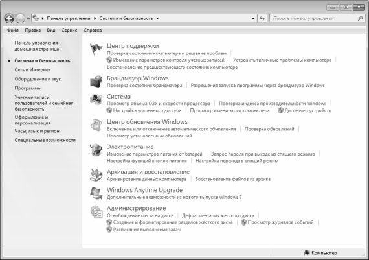Screen dimensions: 369x260
Task: Click the Архивация и восстановление icon
Action: (x=96, y=175)
